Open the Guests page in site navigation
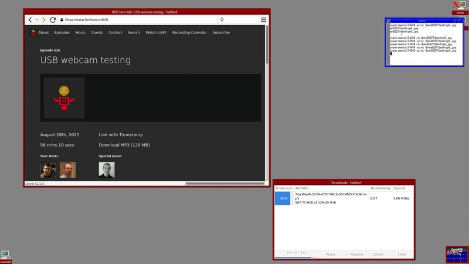The width and height of the screenshot is (469, 264). [97, 32]
